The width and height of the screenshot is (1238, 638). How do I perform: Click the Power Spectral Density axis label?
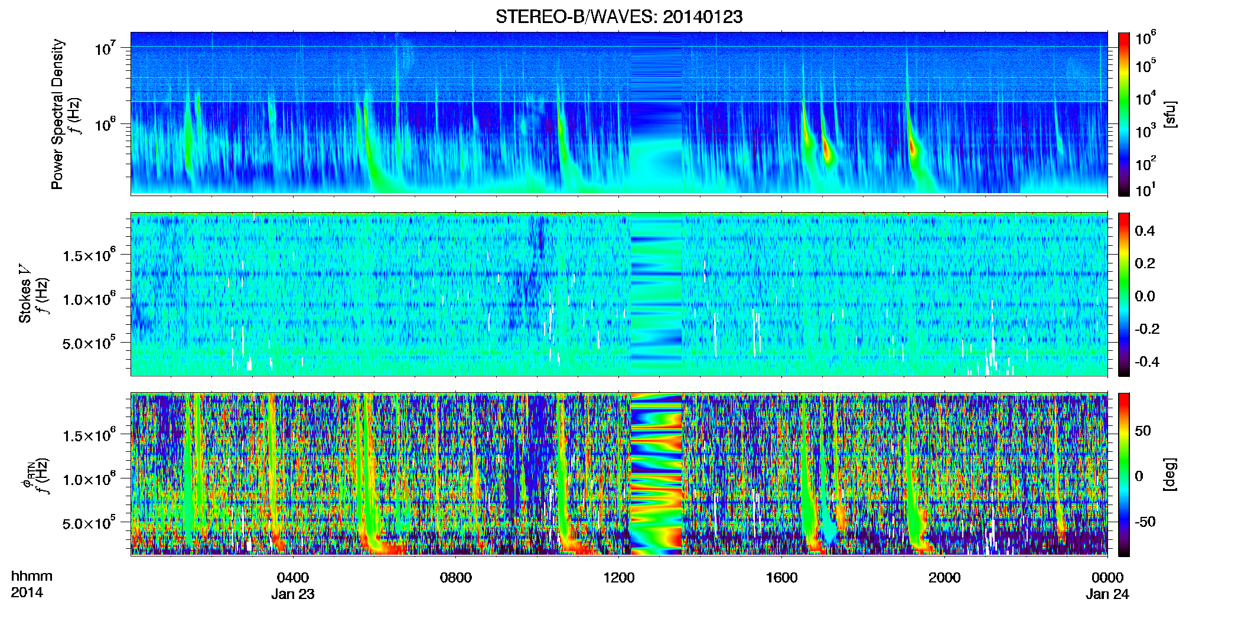click(57, 114)
